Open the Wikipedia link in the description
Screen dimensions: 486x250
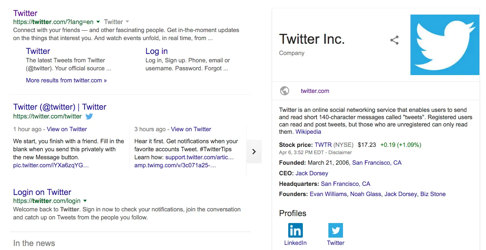[x=308, y=132]
